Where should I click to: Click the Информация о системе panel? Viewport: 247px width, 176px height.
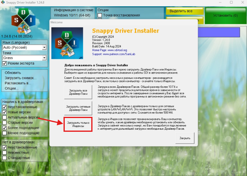(x=73, y=13)
